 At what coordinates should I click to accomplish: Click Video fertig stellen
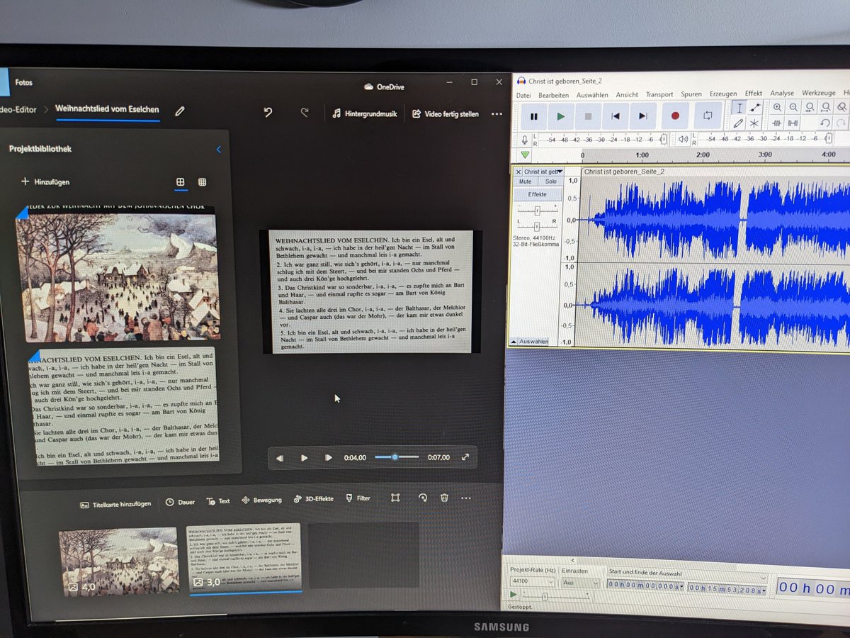[446, 113]
